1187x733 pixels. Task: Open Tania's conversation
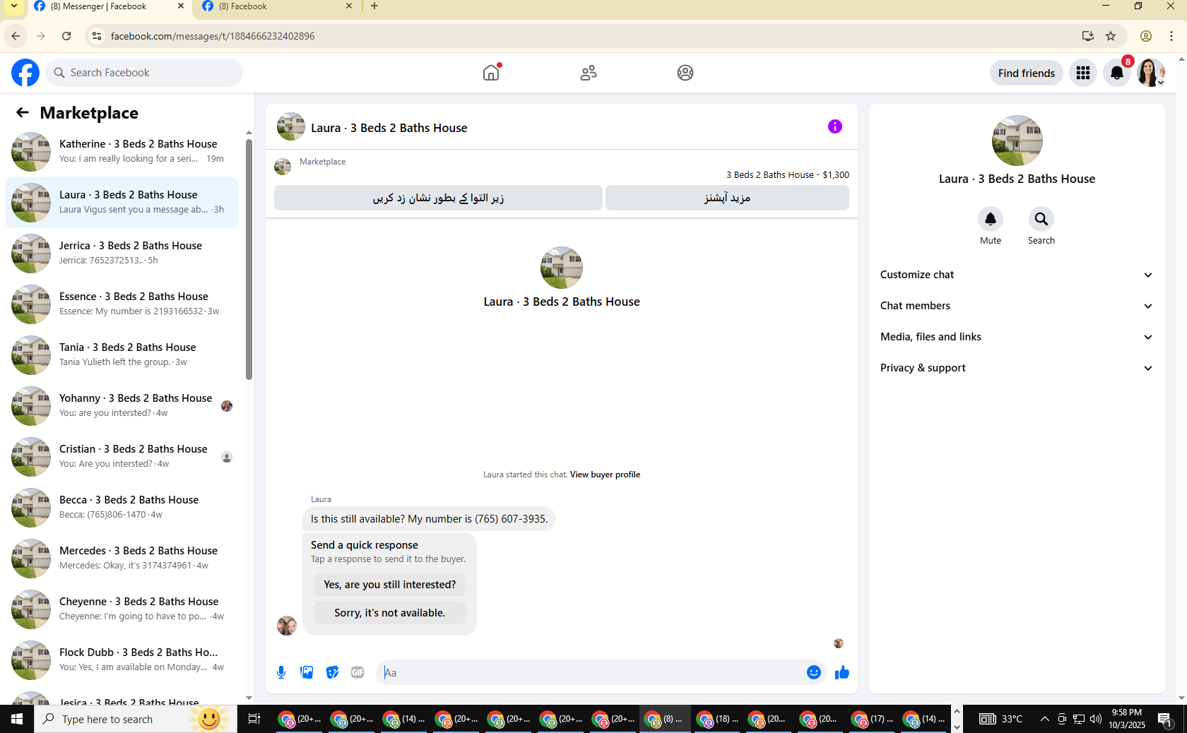pos(122,355)
